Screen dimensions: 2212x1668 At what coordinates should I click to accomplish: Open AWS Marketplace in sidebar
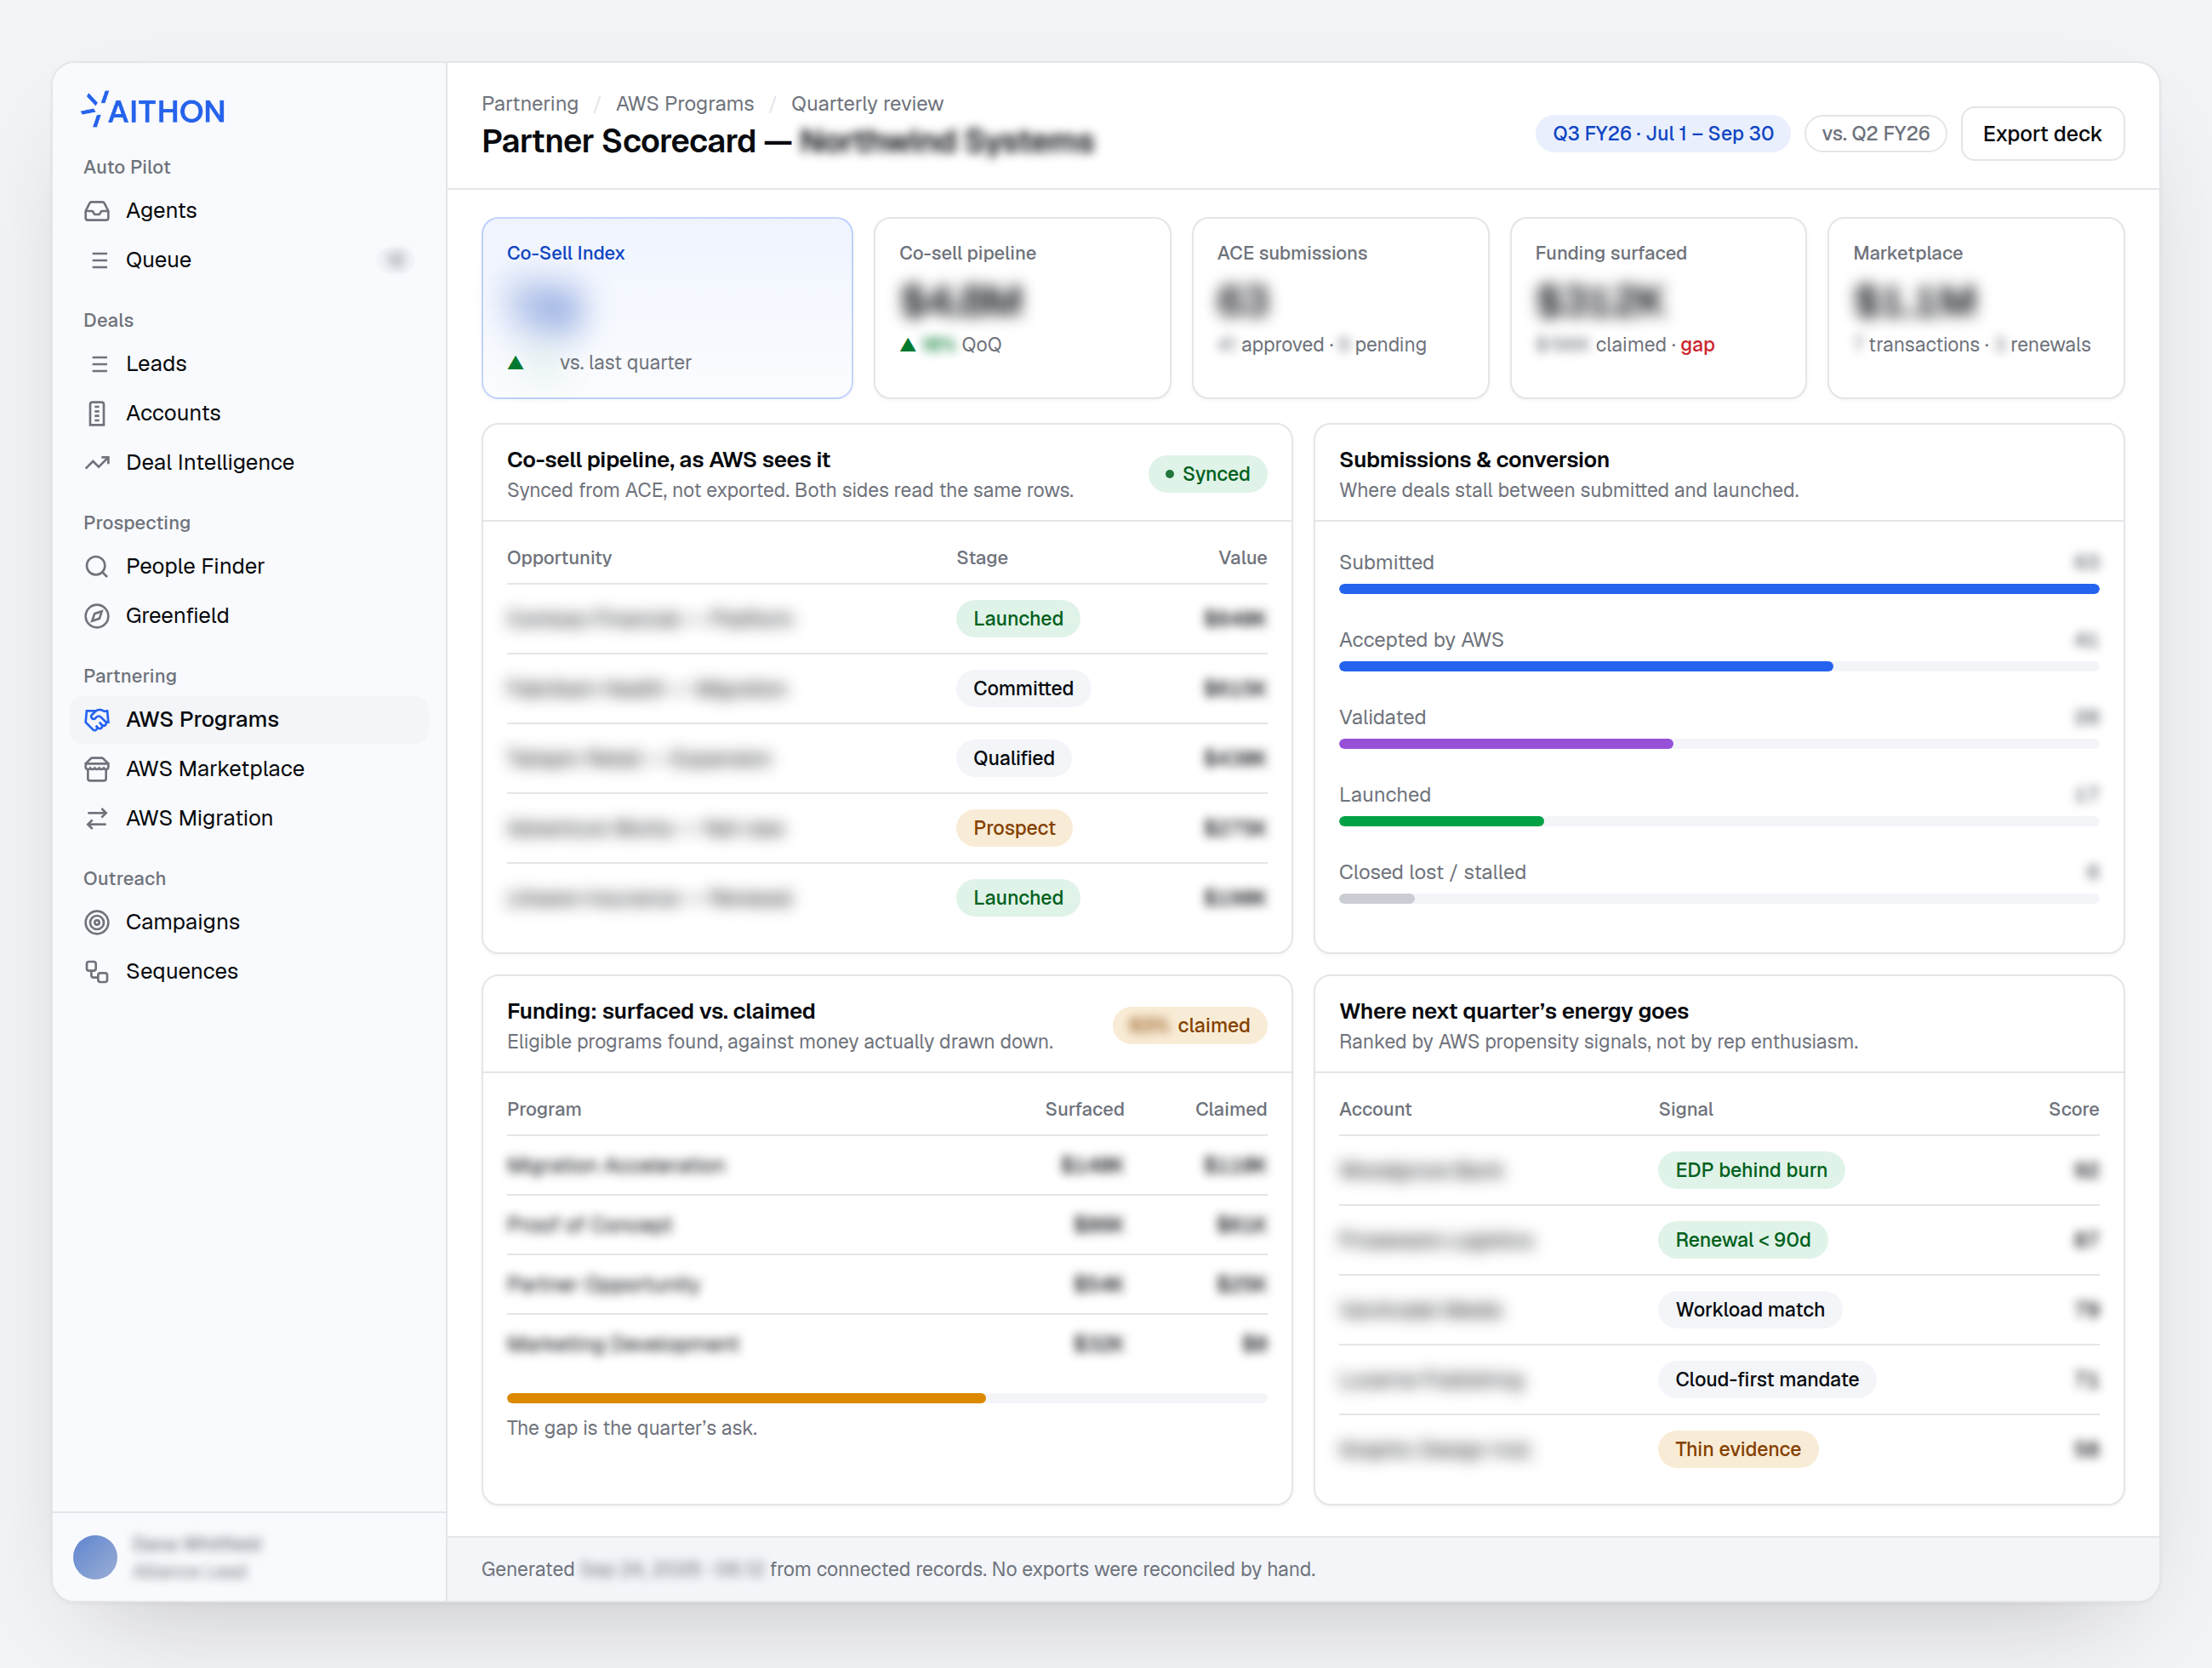click(249, 769)
